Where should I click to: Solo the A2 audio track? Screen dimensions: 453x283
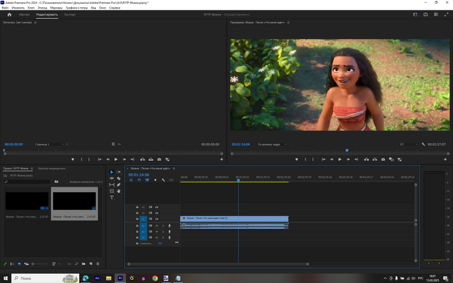click(163, 232)
